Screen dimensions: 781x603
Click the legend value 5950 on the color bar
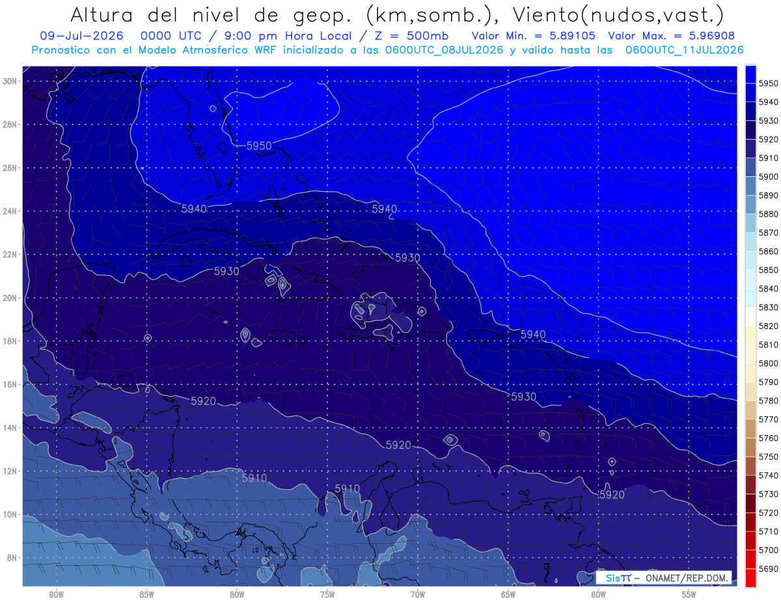[768, 83]
